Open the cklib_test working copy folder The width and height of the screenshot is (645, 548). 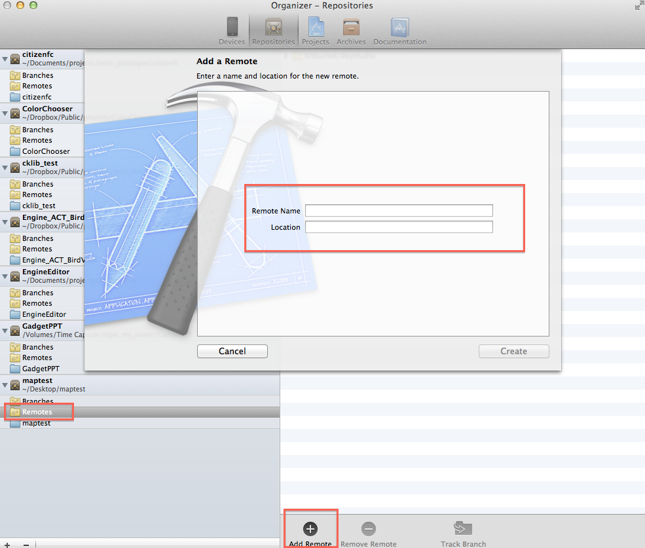point(38,206)
